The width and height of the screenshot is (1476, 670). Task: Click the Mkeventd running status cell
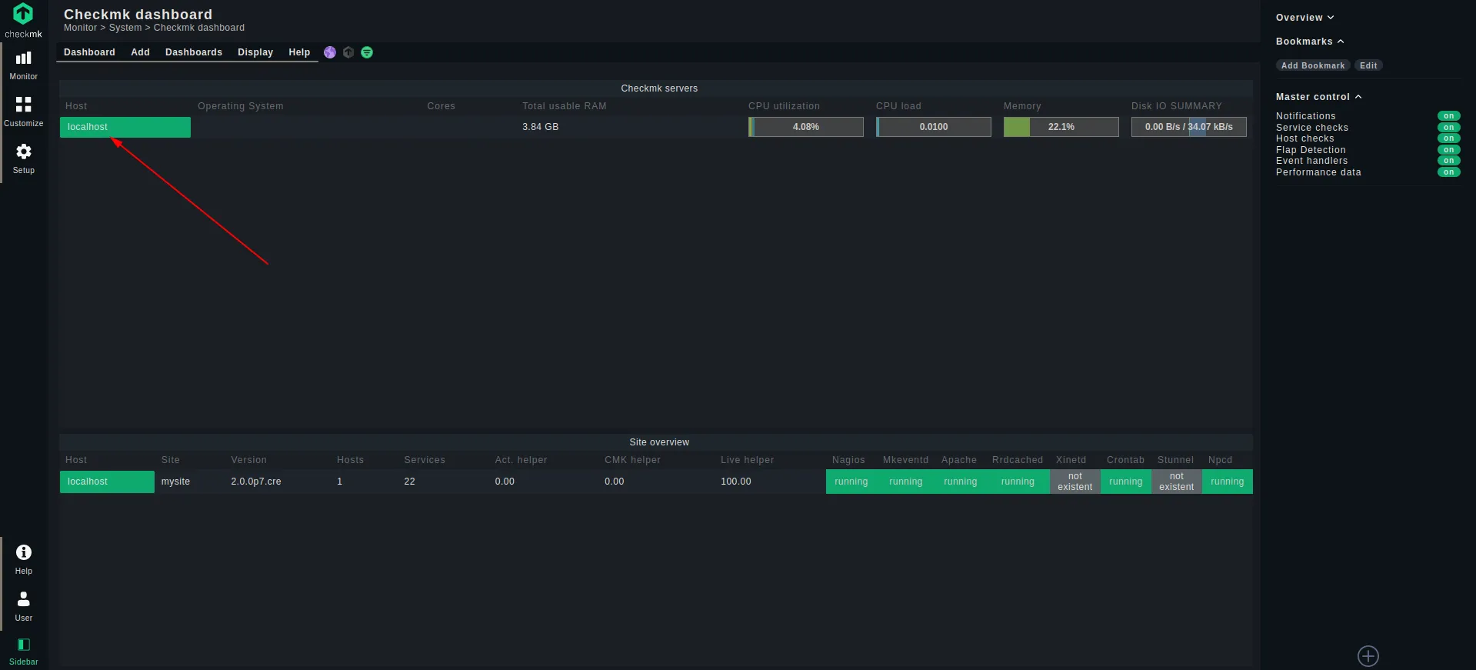tap(906, 482)
